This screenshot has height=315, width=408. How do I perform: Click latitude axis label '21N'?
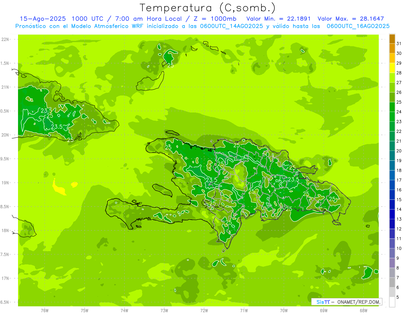coord(6,87)
